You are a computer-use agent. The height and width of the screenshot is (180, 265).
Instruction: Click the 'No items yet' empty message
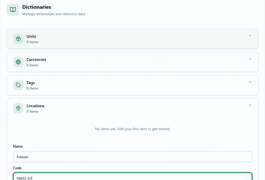point(133,129)
